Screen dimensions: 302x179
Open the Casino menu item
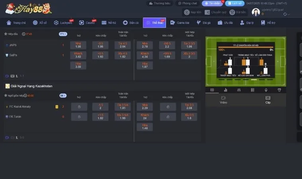pos(87,23)
